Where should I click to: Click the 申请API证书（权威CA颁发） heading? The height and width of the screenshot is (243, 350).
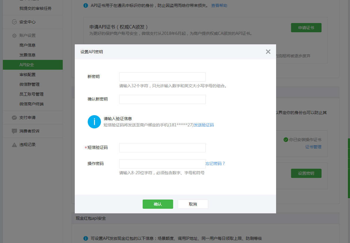119,27
